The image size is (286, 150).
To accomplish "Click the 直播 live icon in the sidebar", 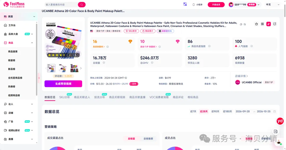I will click(x=5, y=139).
